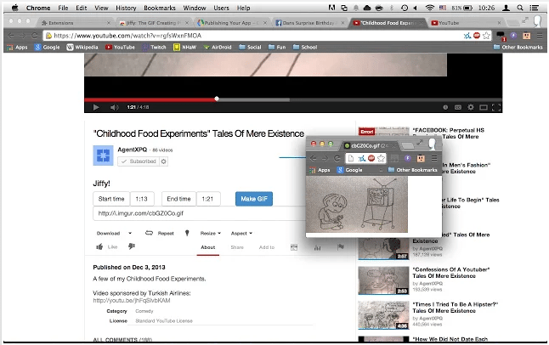Image resolution: width=549 pixels, height=345 pixels.
Task: Open the Wikipedia bookmark
Action: pos(82,47)
